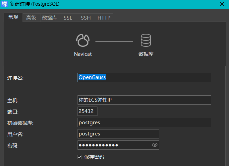The height and width of the screenshot is (166, 229).
Task: Open the 高级 tab
Action: 31,18
